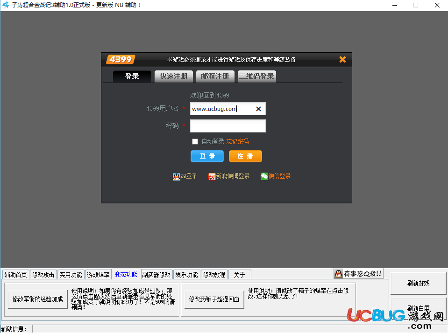
Task: Click the WeChat icon for 微信登录
Action: click(264, 176)
